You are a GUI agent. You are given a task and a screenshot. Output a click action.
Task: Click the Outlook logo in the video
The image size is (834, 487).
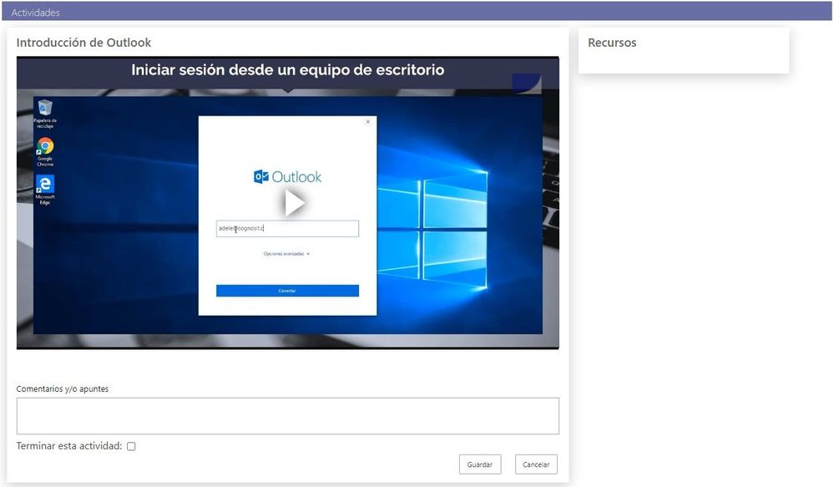coord(287,177)
